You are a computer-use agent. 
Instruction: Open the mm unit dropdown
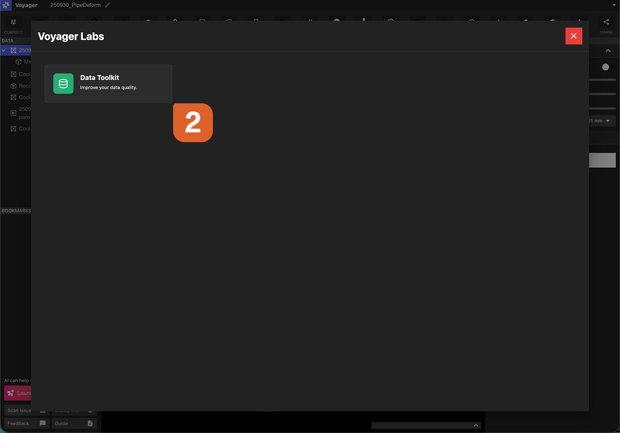(602, 121)
